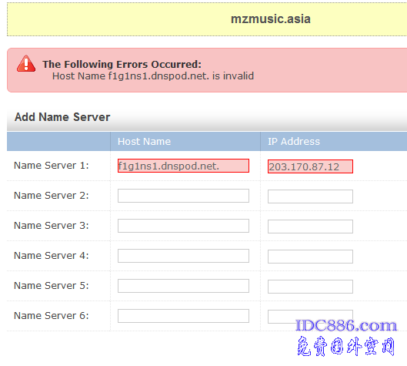
Task: Click the Name Server 6 IP address box
Action: (310, 317)
